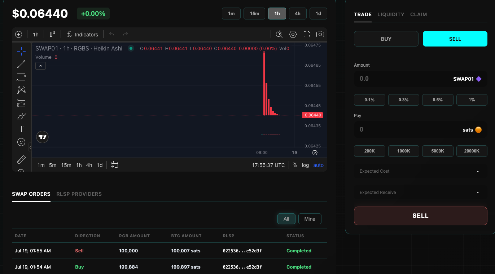This screenshot has height=274, width=495.
Task: Open the 17:55:37 UTC timezone menu
Action: [x=268, y=165]
